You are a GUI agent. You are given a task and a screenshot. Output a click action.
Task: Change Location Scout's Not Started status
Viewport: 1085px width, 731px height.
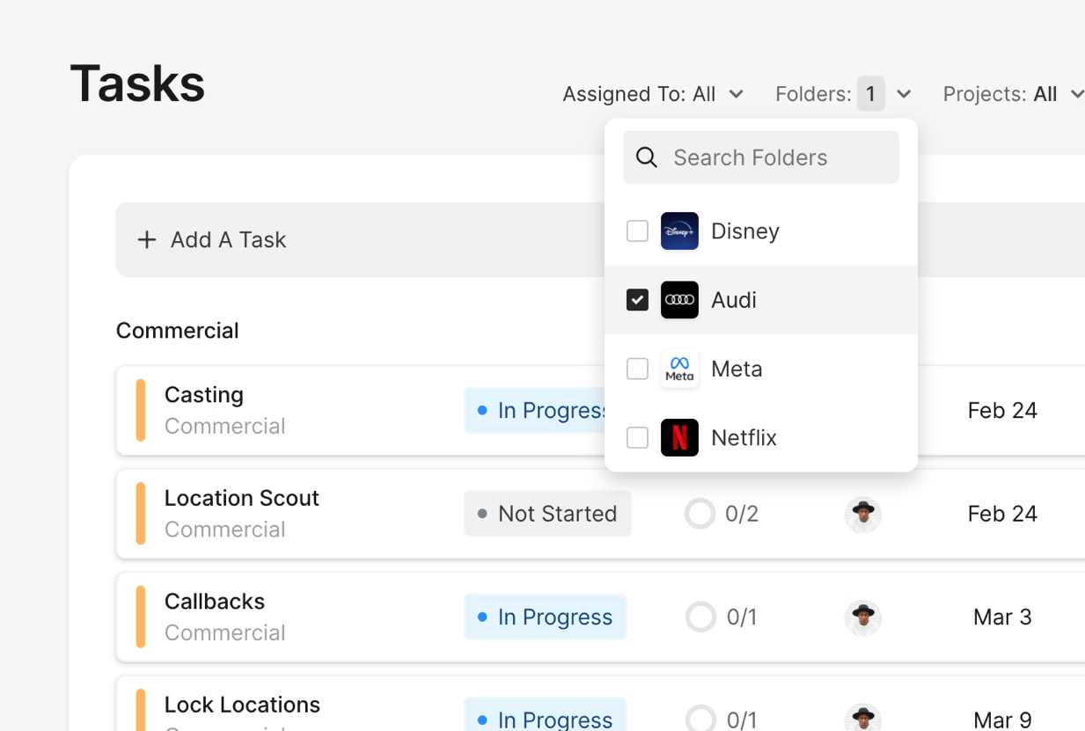[x=547, y=514]
